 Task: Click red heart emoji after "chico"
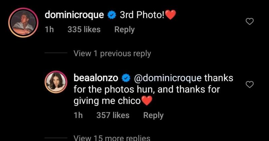[x=147, y=101]
